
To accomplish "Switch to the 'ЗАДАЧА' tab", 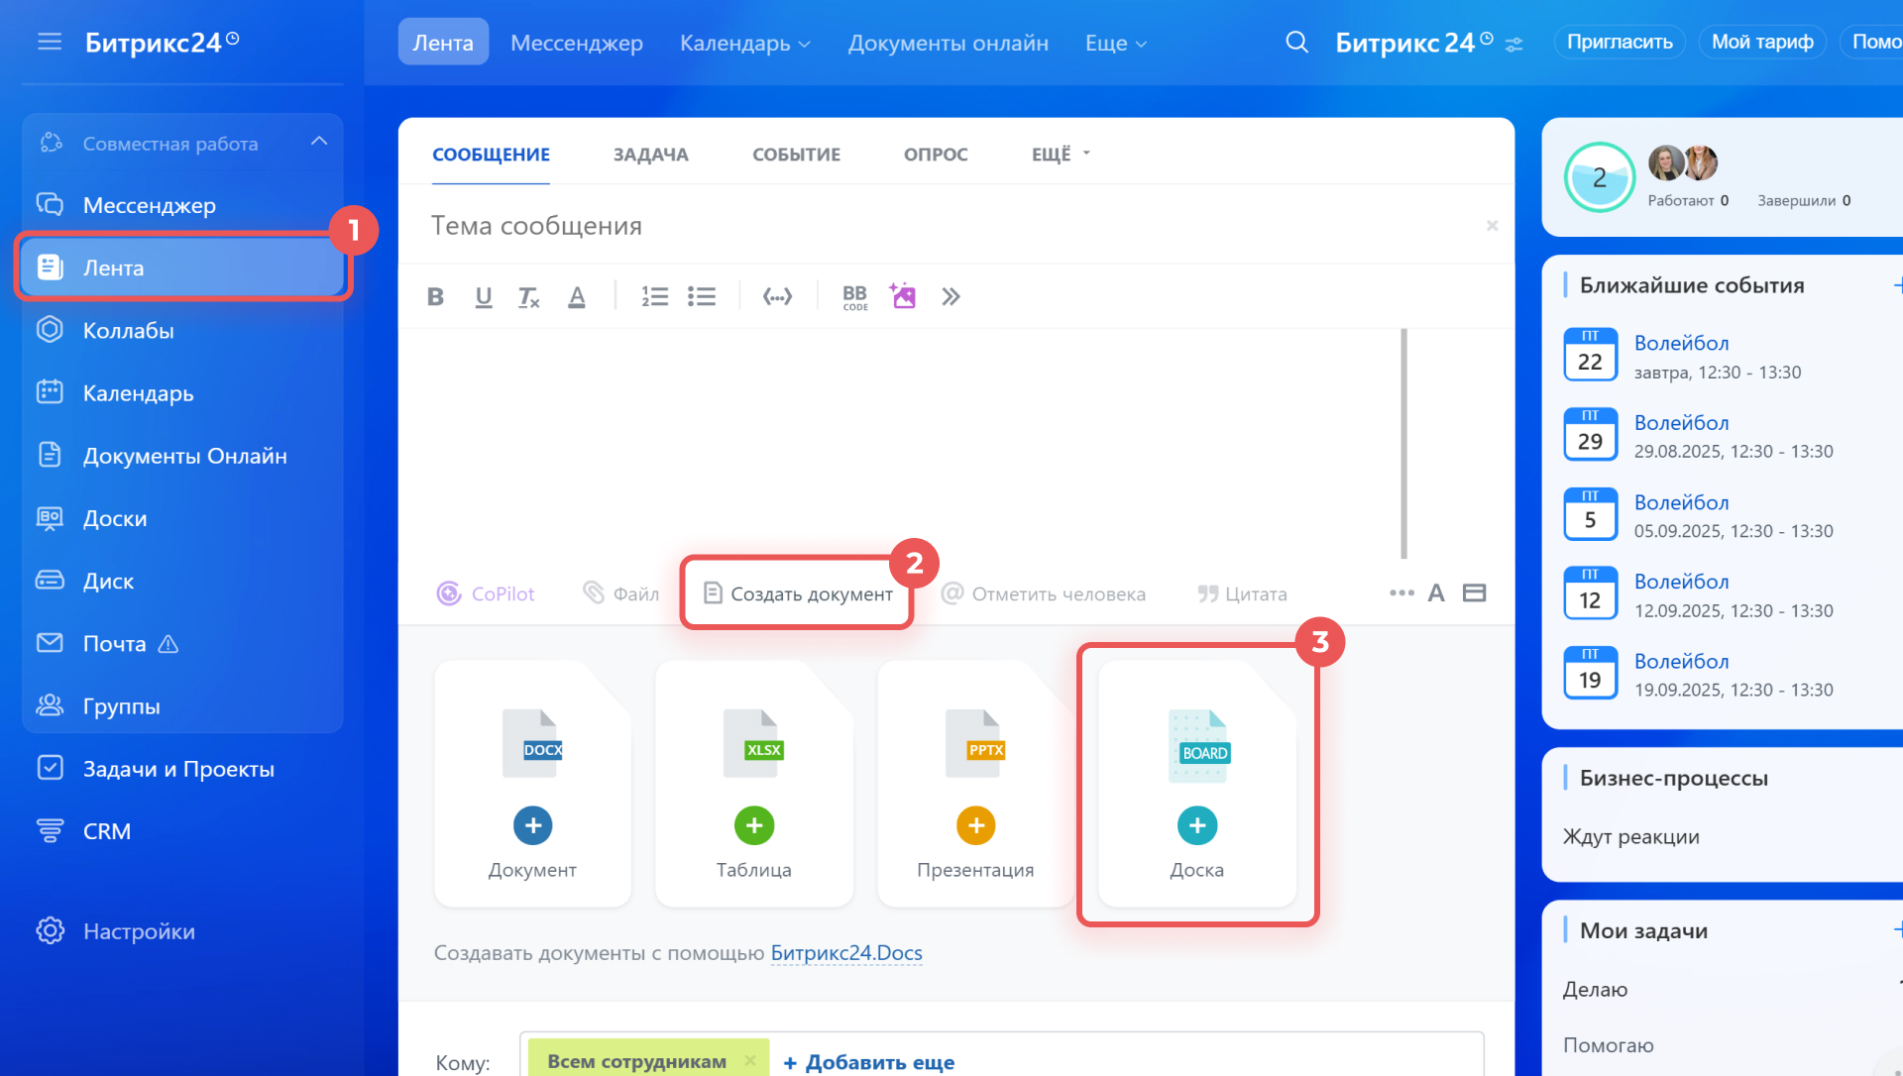I will pyautogui.click(x=650, y=154).
